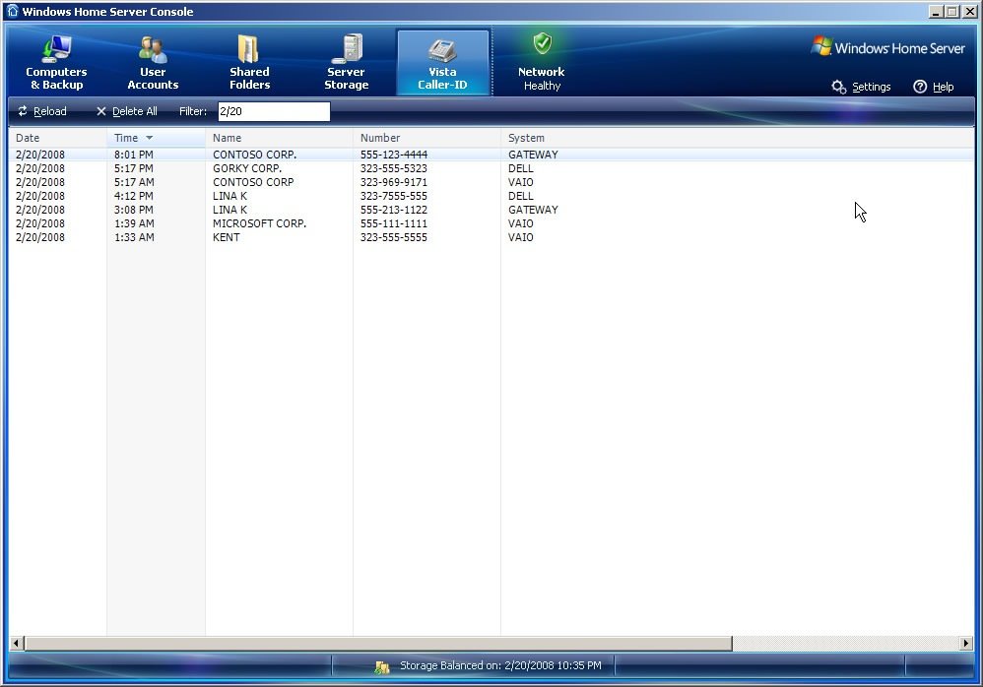Click the User Accounts people icon

pos(153,49)
